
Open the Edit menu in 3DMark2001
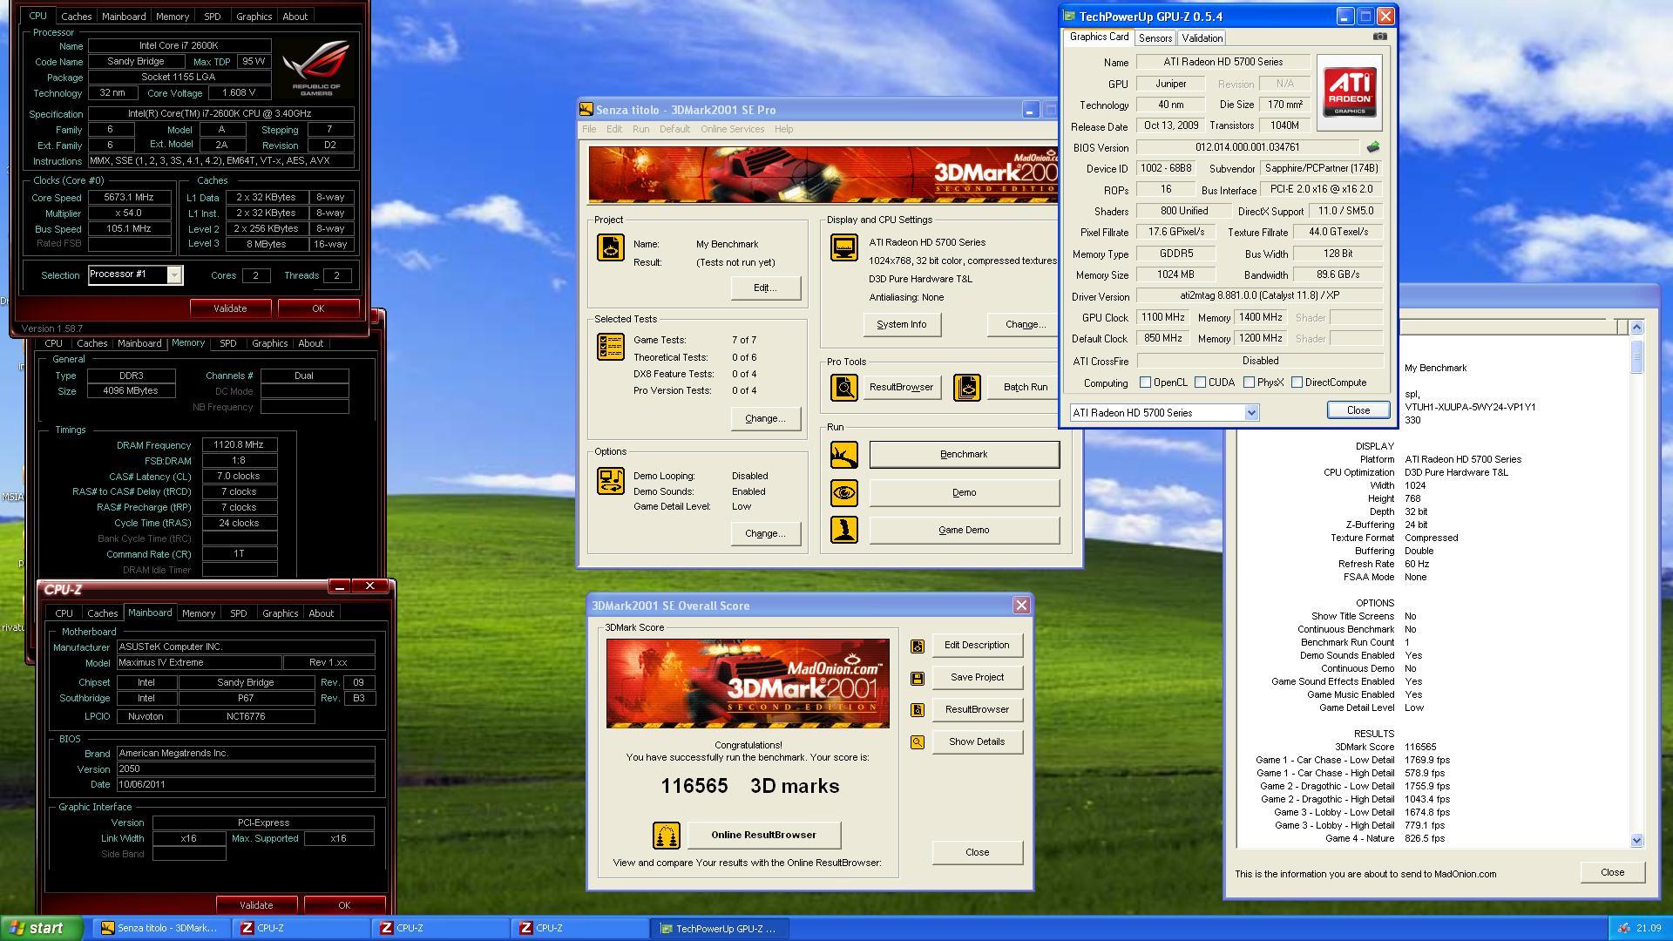[614, 129]
